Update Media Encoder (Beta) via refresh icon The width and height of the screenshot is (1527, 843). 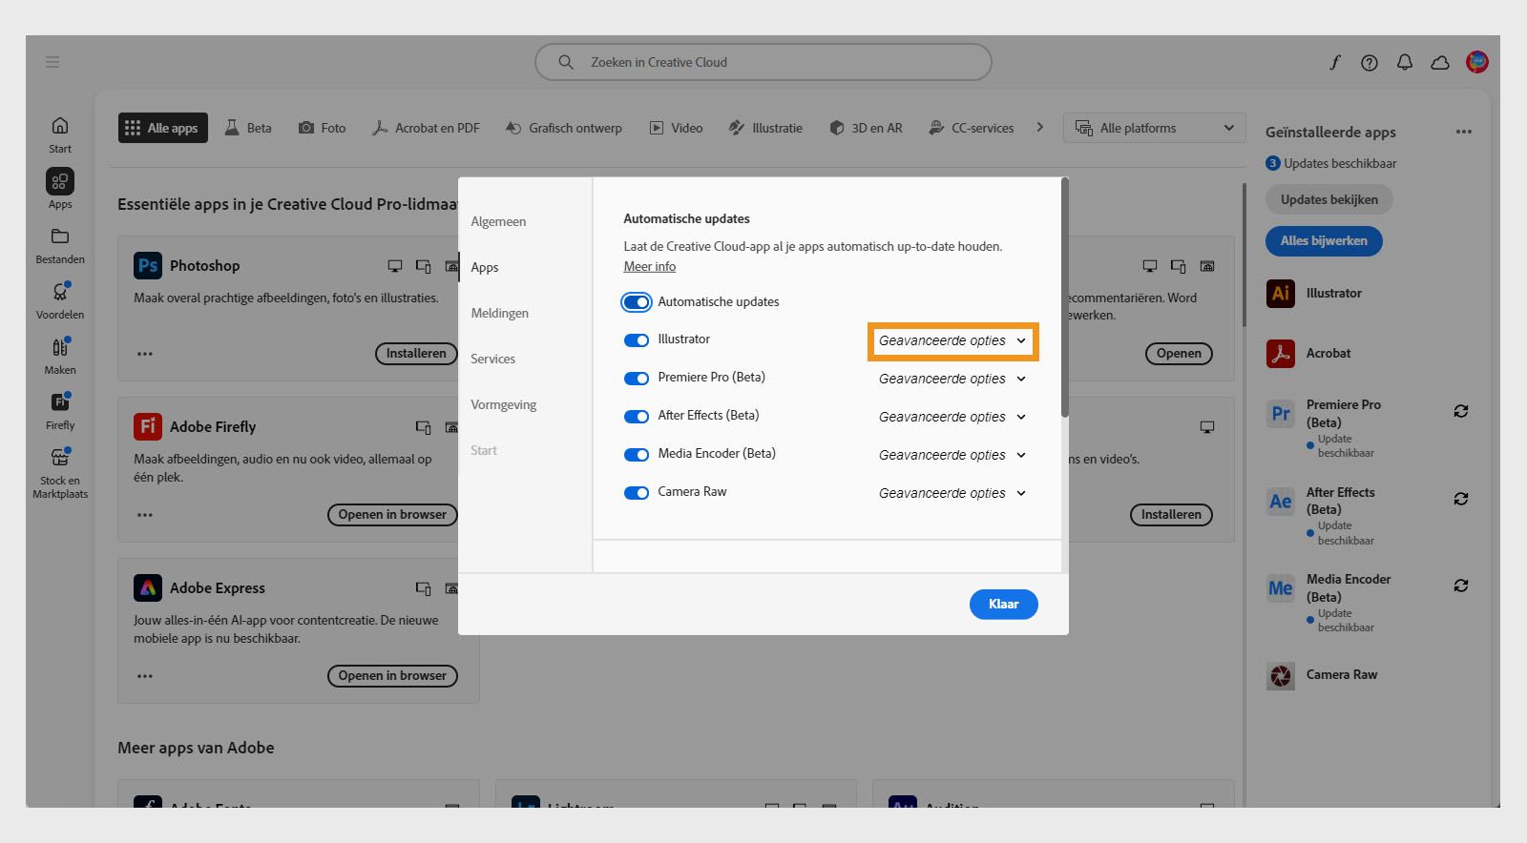[x=1461, y=586]
